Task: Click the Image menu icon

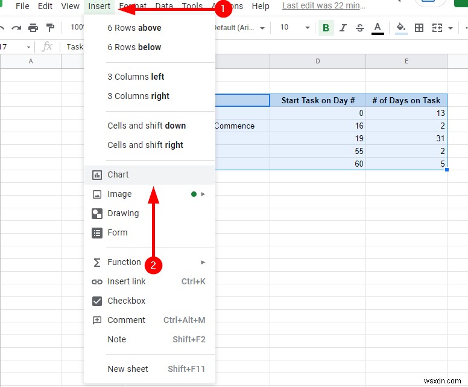Action: coord(96,194)
